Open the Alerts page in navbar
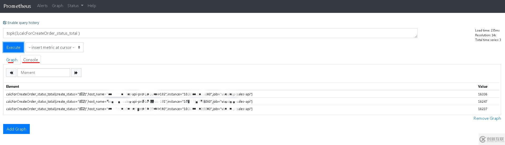 [x=42, y=6]
